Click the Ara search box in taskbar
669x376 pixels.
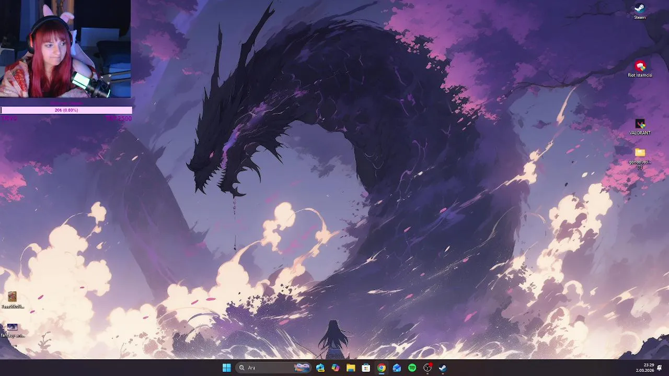tap(273, 368)
